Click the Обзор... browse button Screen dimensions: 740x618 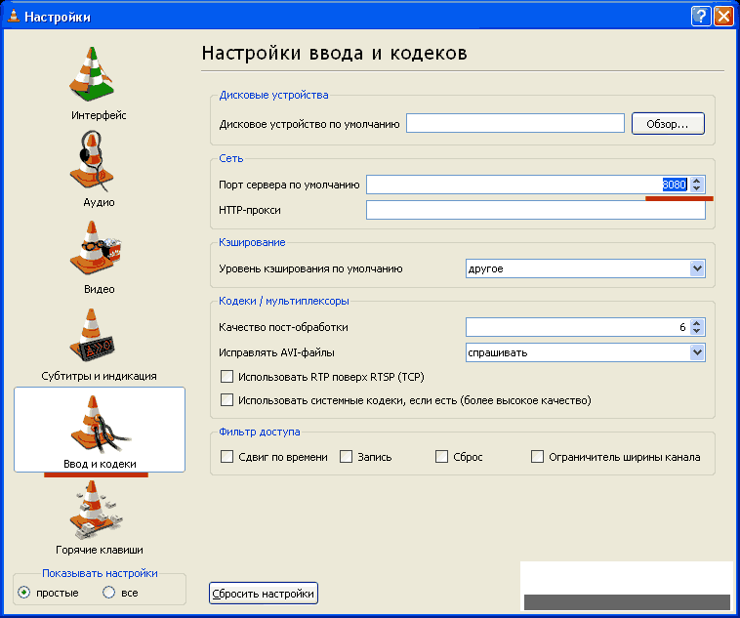pyautogui.click(x=668, y=124)
